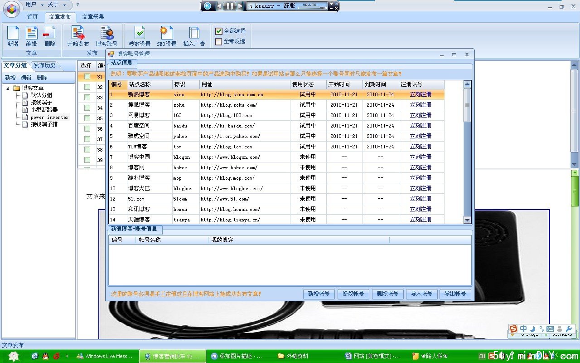Open the 关于 menu dropdown
Image resolution: width=580 pixels, height=363 pixels.
tap(57, 5)
